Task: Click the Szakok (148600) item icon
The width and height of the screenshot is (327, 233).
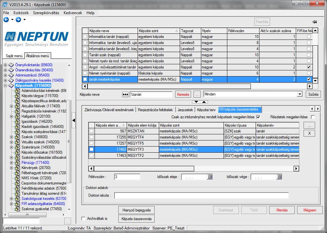Action: point(17,137)
